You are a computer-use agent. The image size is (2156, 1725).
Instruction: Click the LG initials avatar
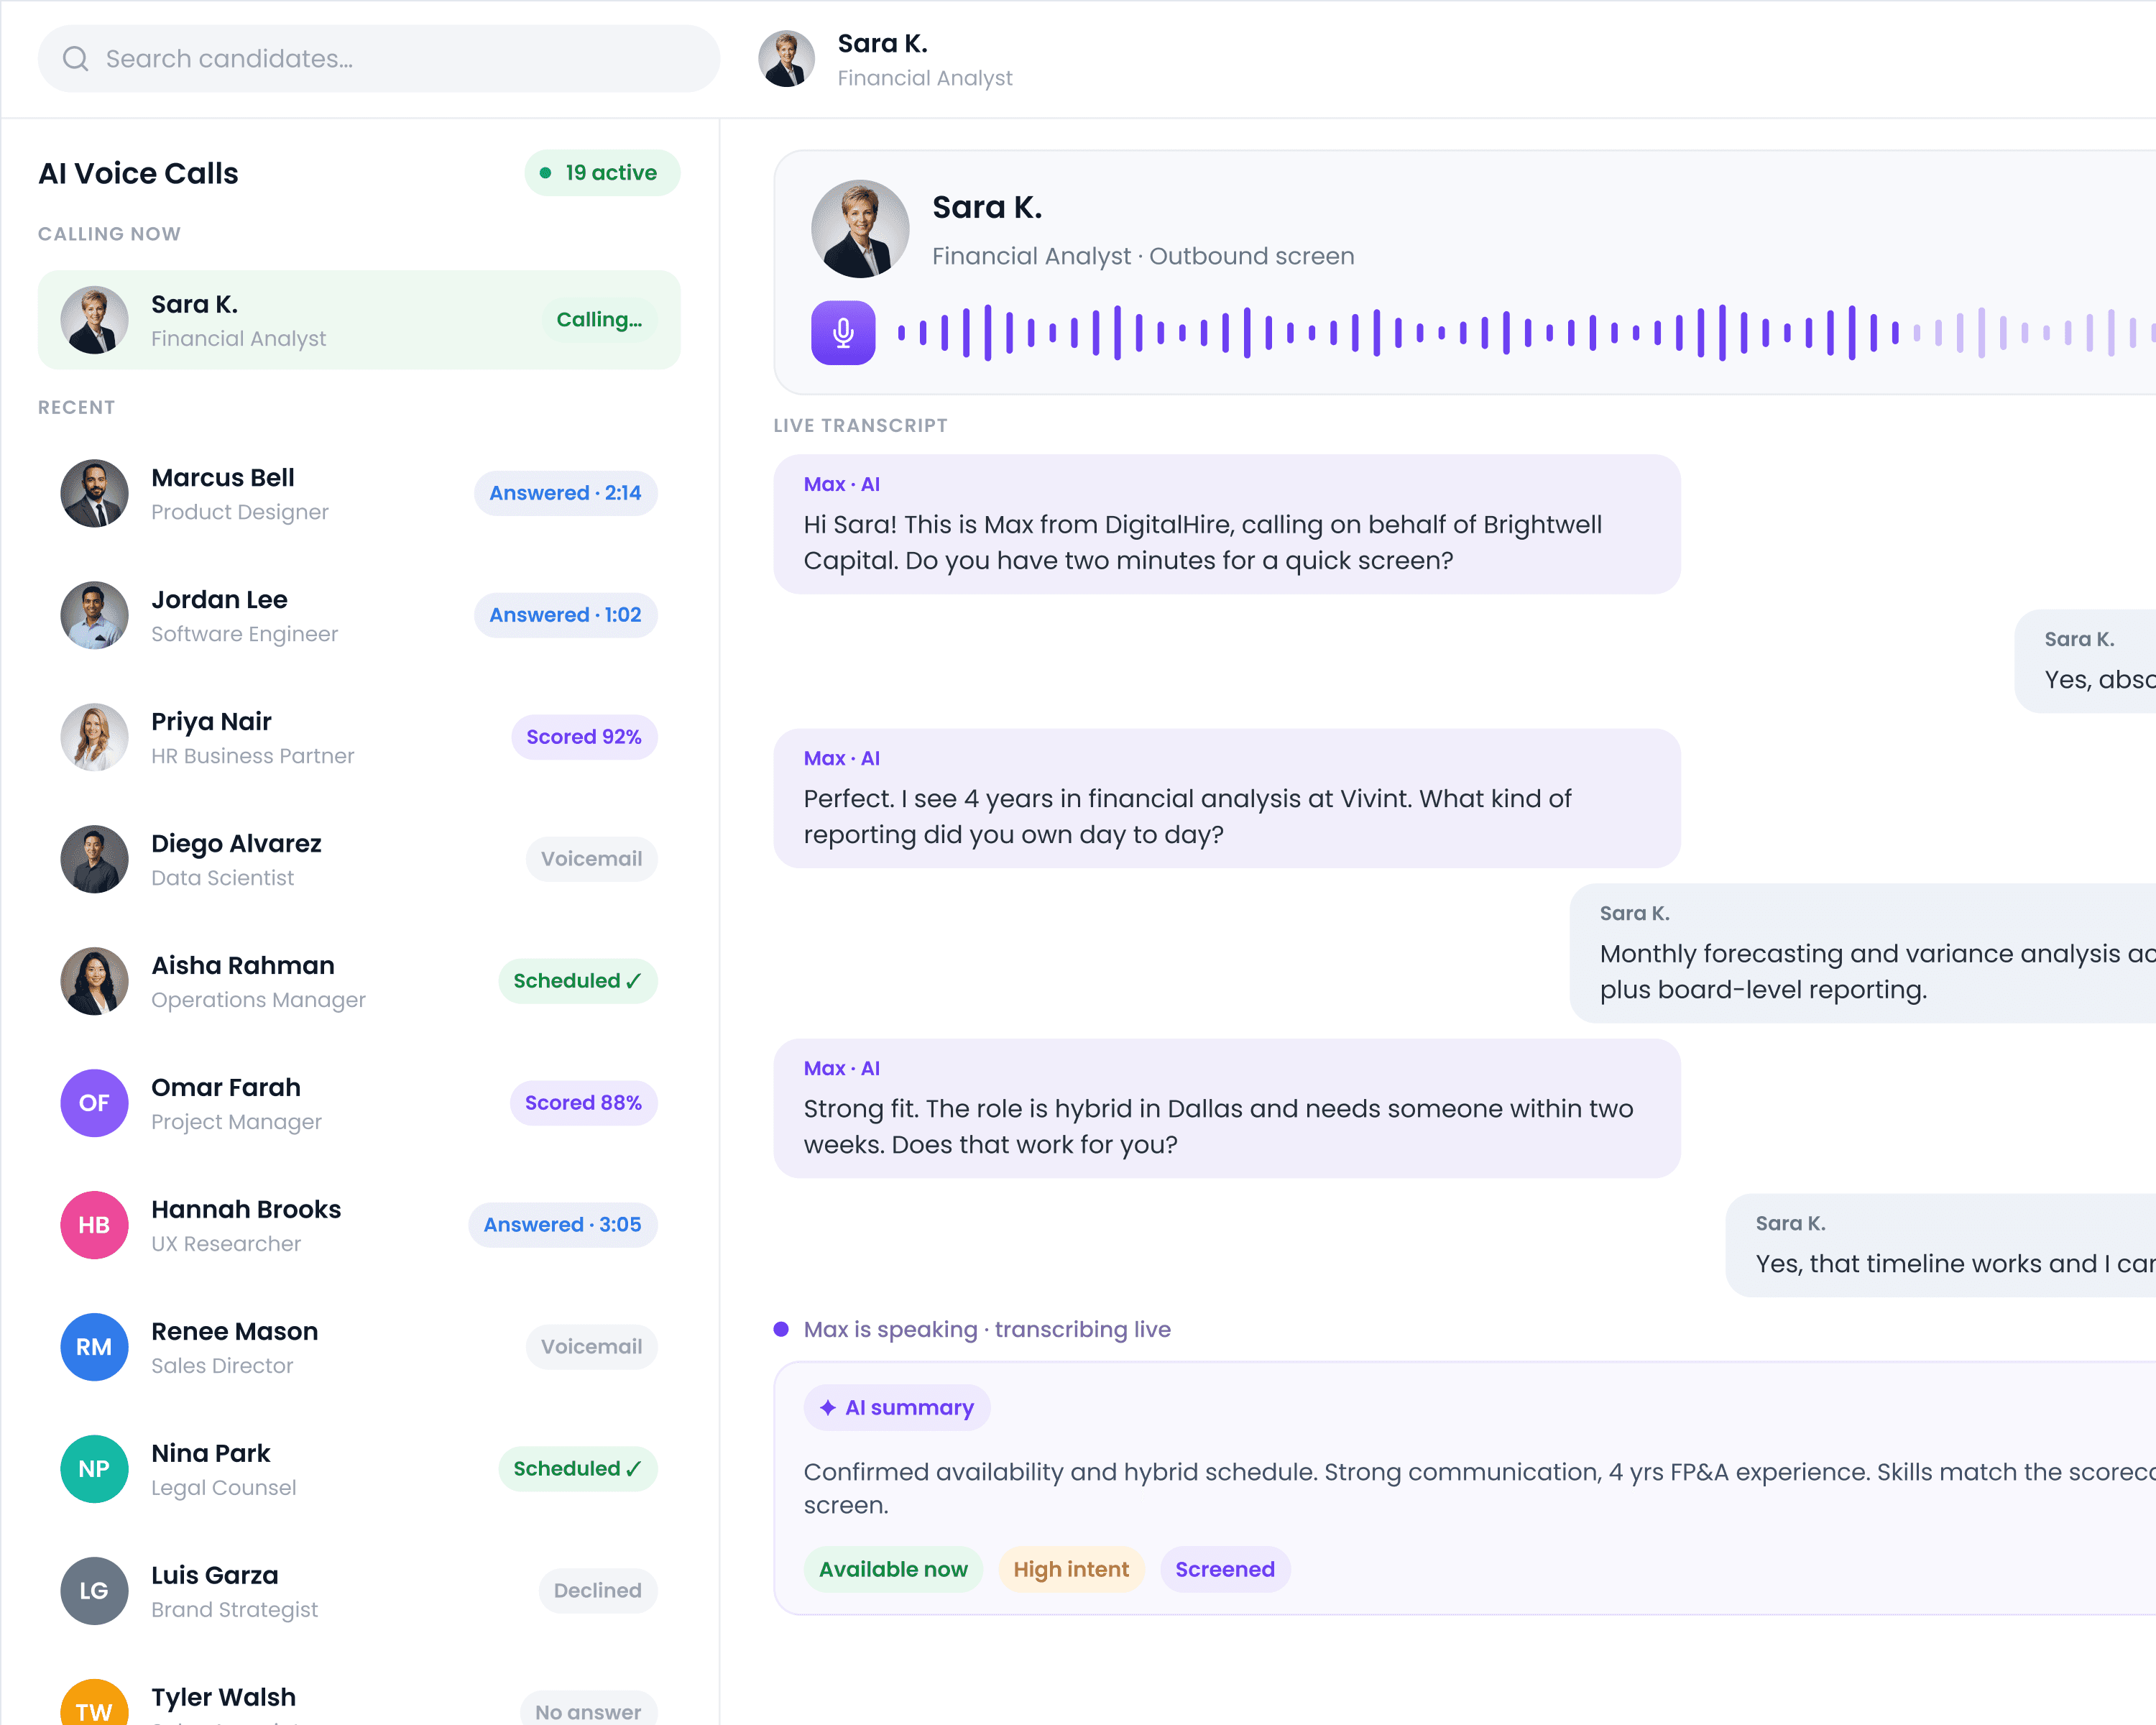click(94, 1592)
